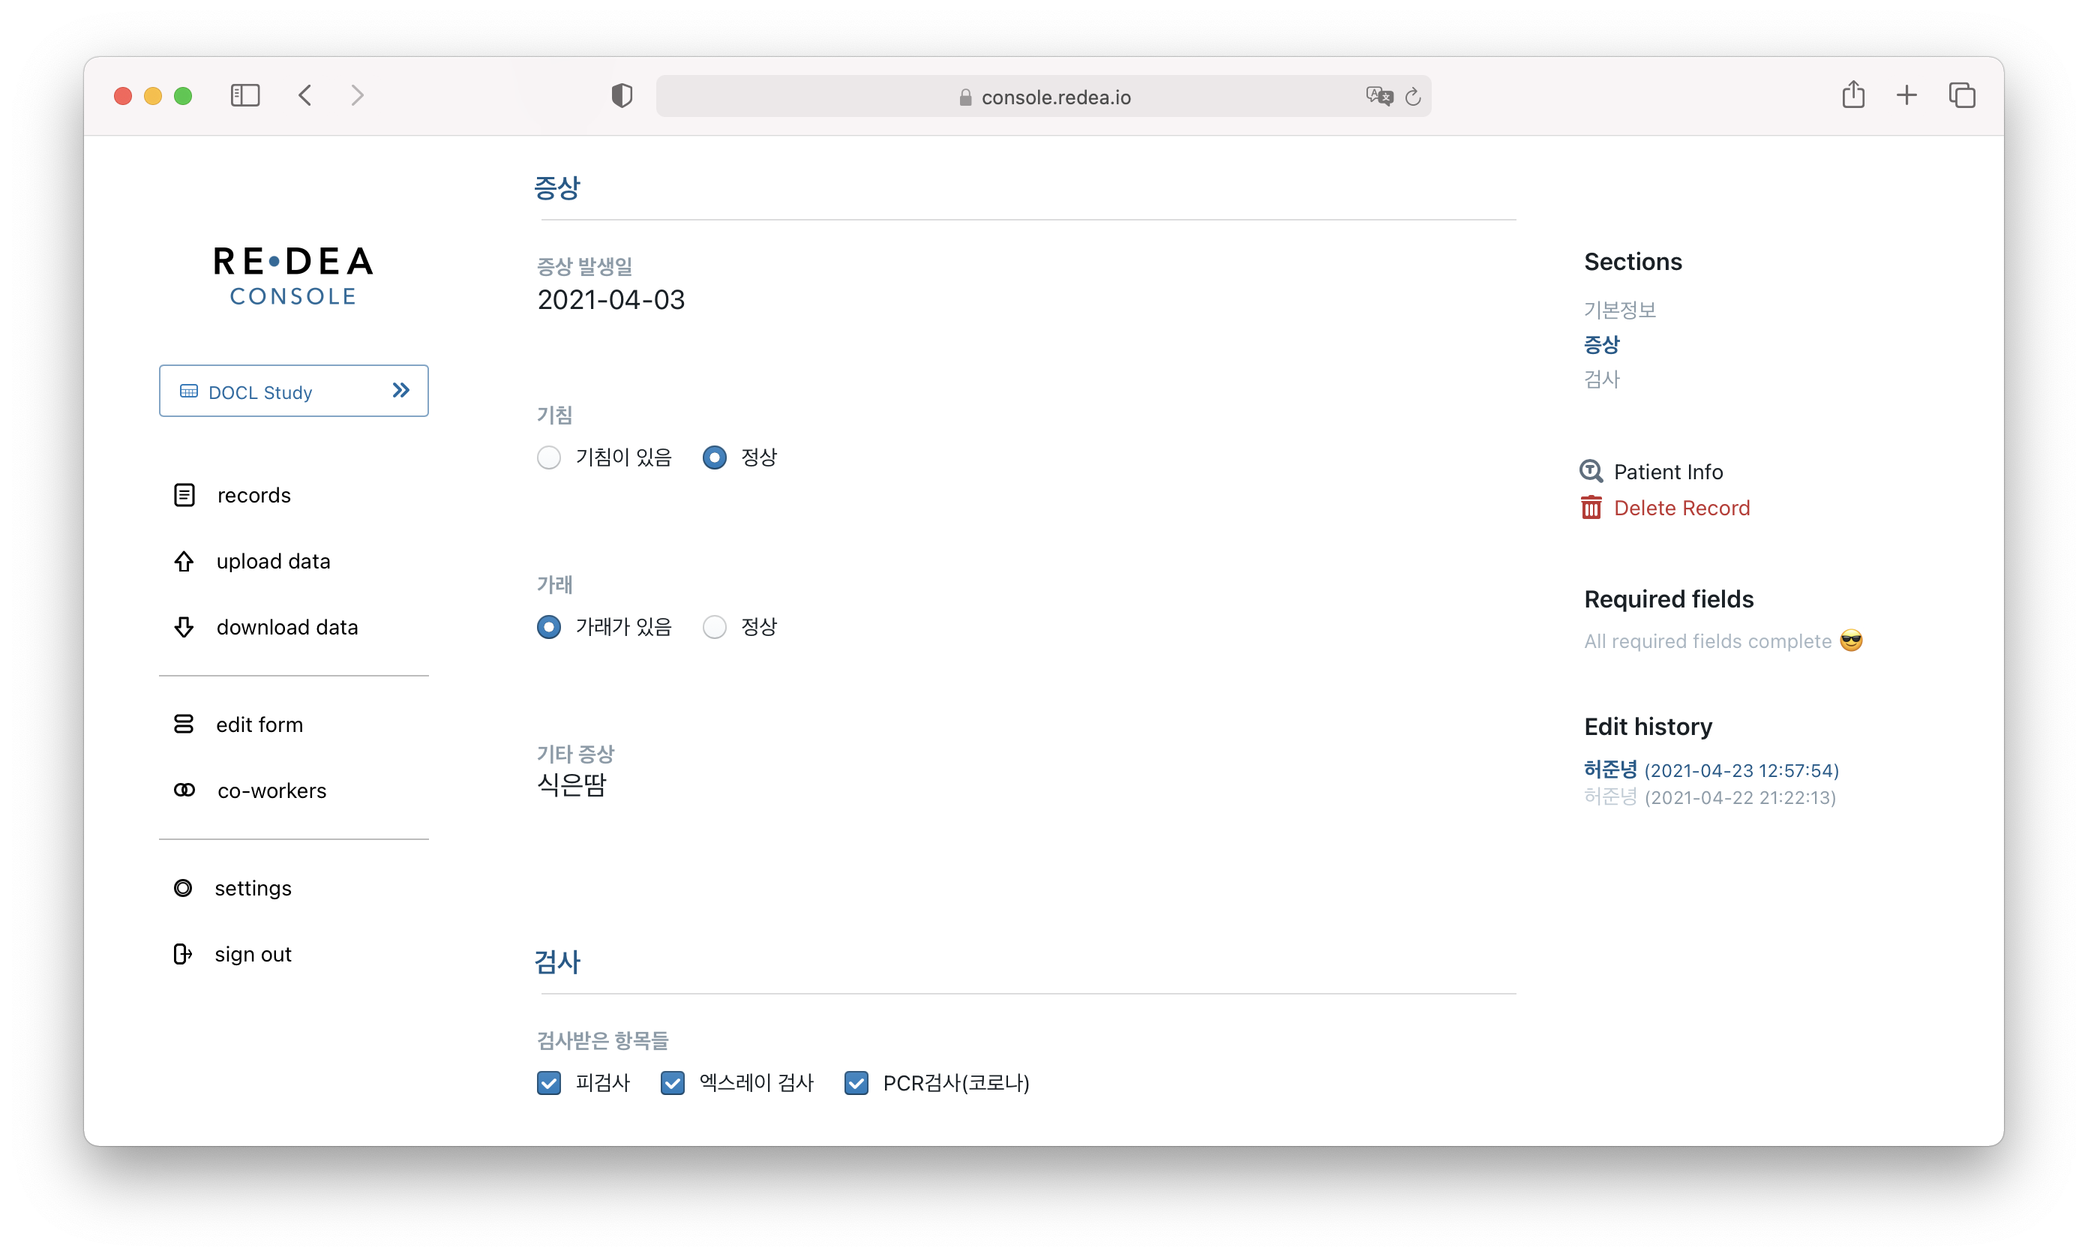Viewport: 2088px width, 1257px height.
Task: Click the edit form icon
Action: point(184,724)
